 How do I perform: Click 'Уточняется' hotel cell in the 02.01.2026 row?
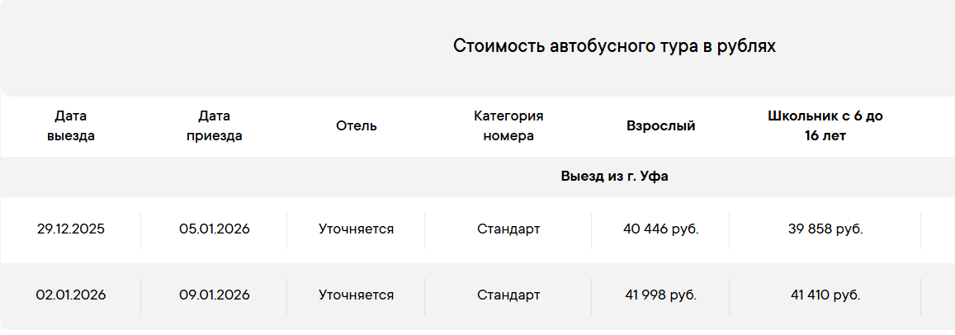[x=357, y=295]
